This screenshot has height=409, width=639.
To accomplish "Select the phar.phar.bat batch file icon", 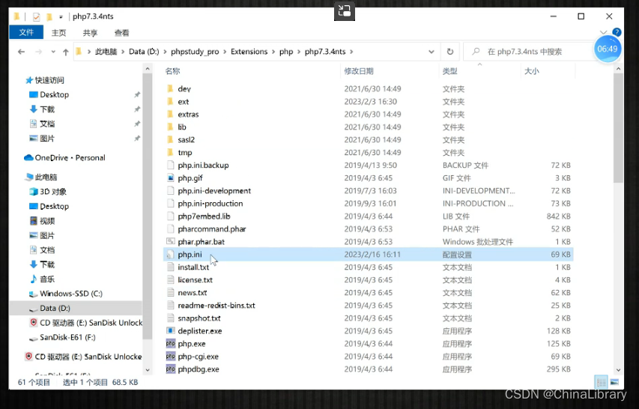I will (x=170, y=241).
